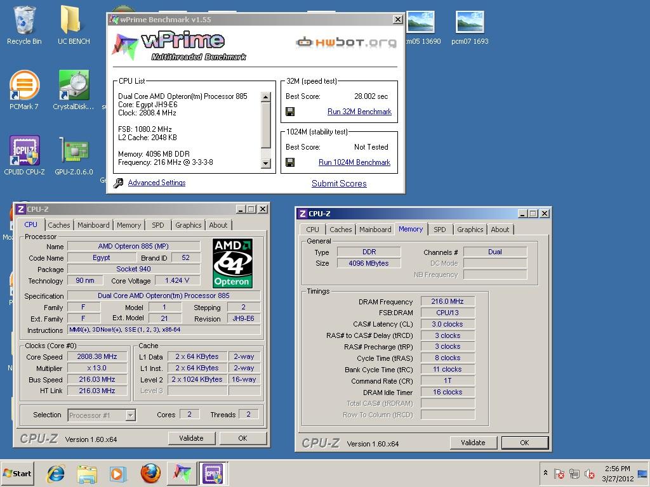
Task: Click the Core Speed value 2808.38 MHz
Action: click(x=97, y=356)
